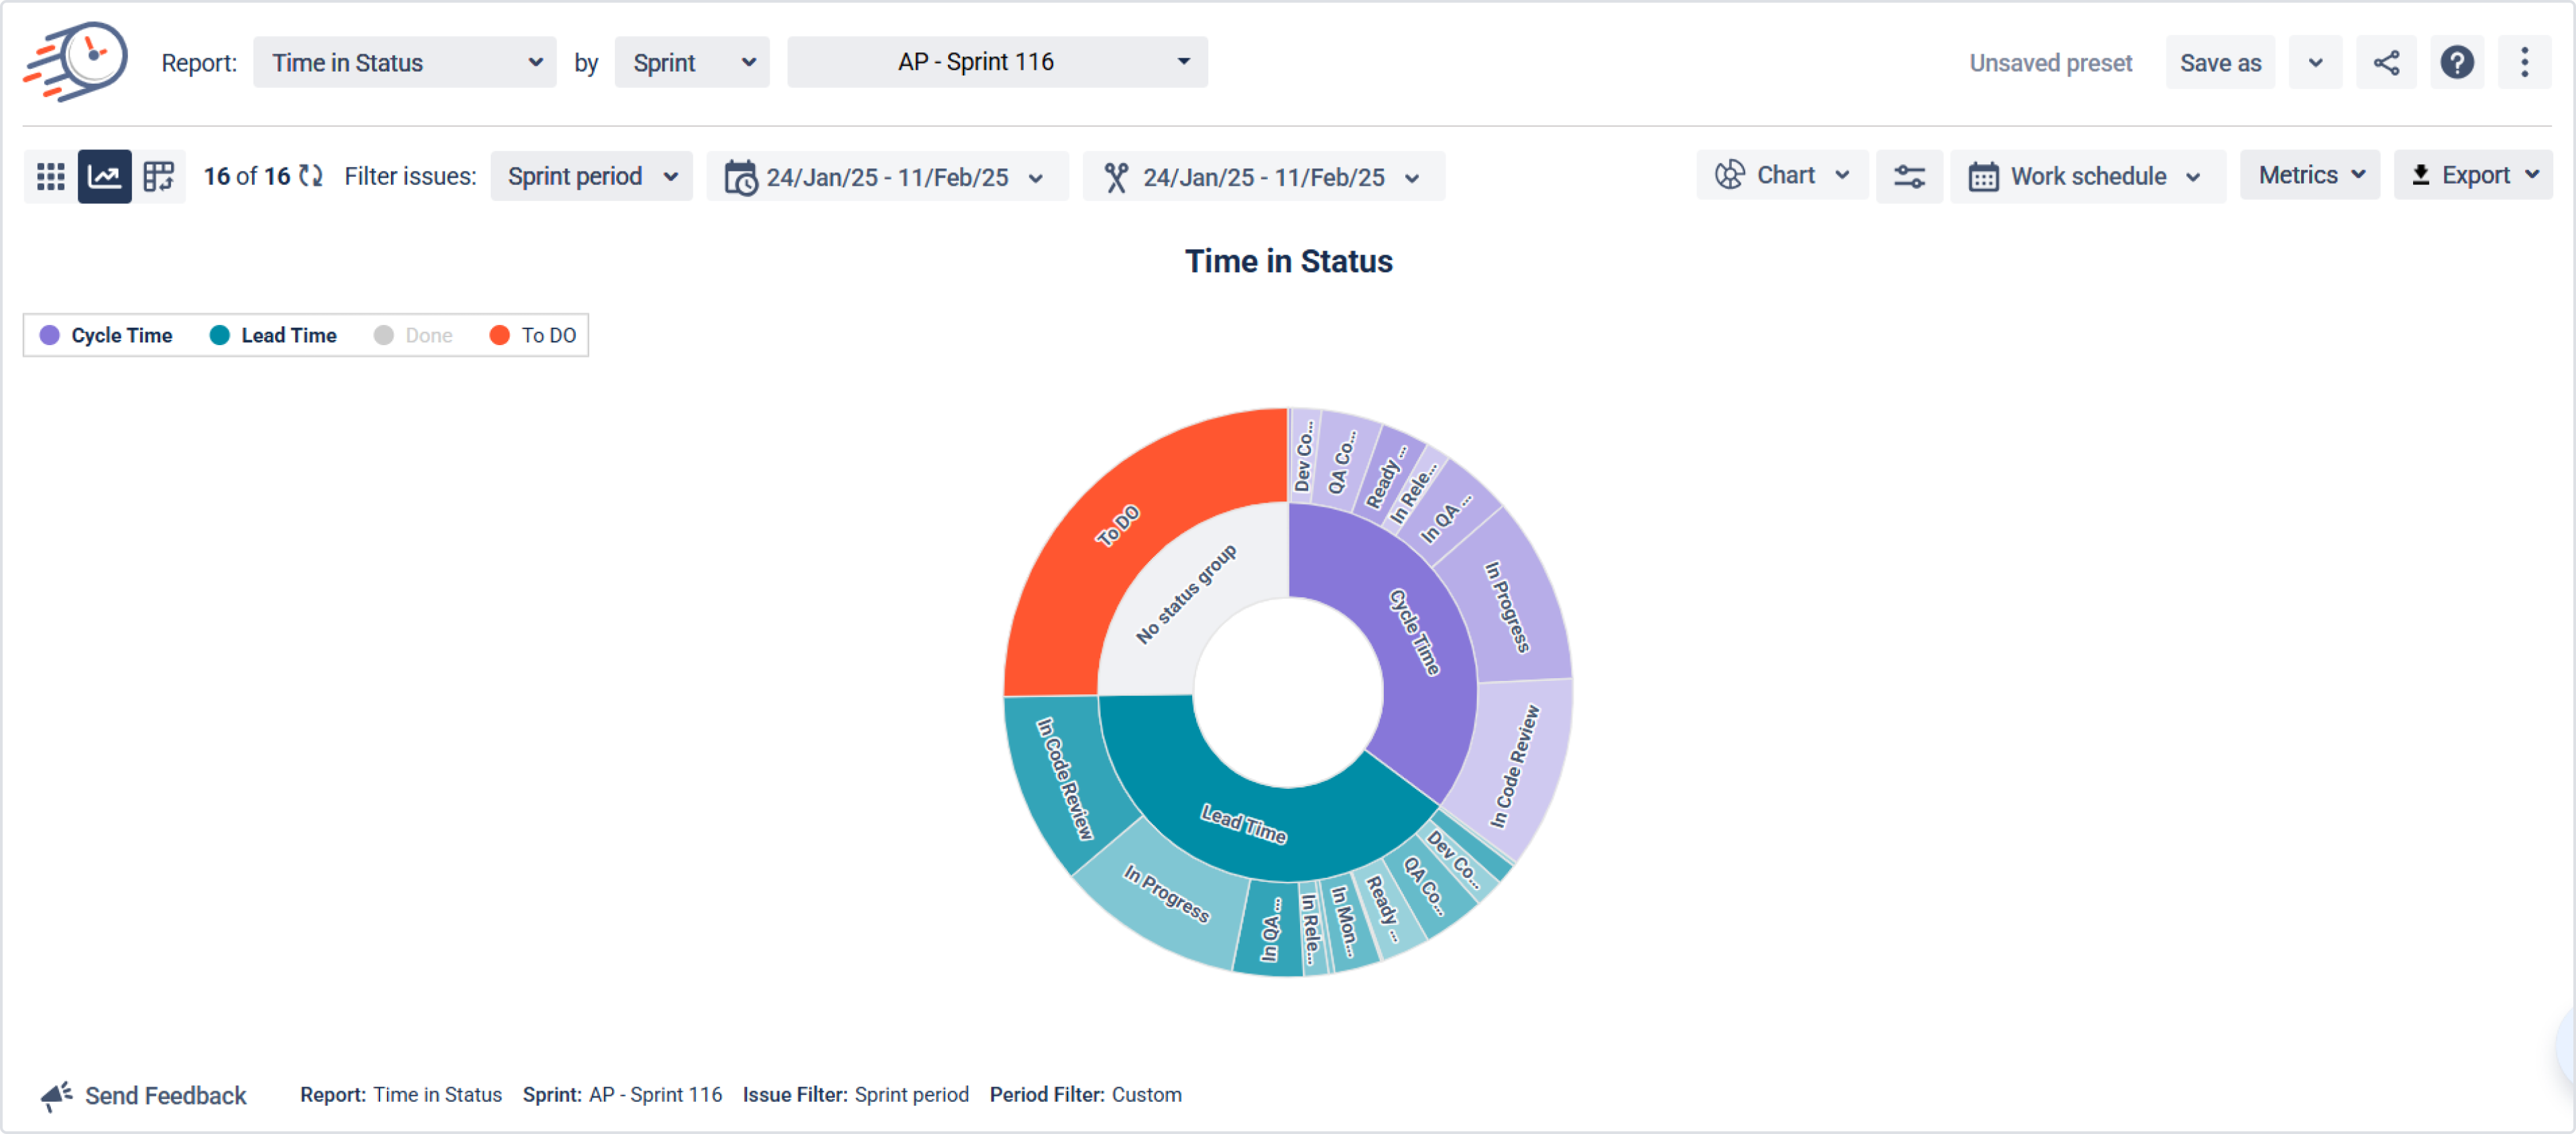Expand the Time in Status report dropdown
The image size is (2576, 1134).
404,63
